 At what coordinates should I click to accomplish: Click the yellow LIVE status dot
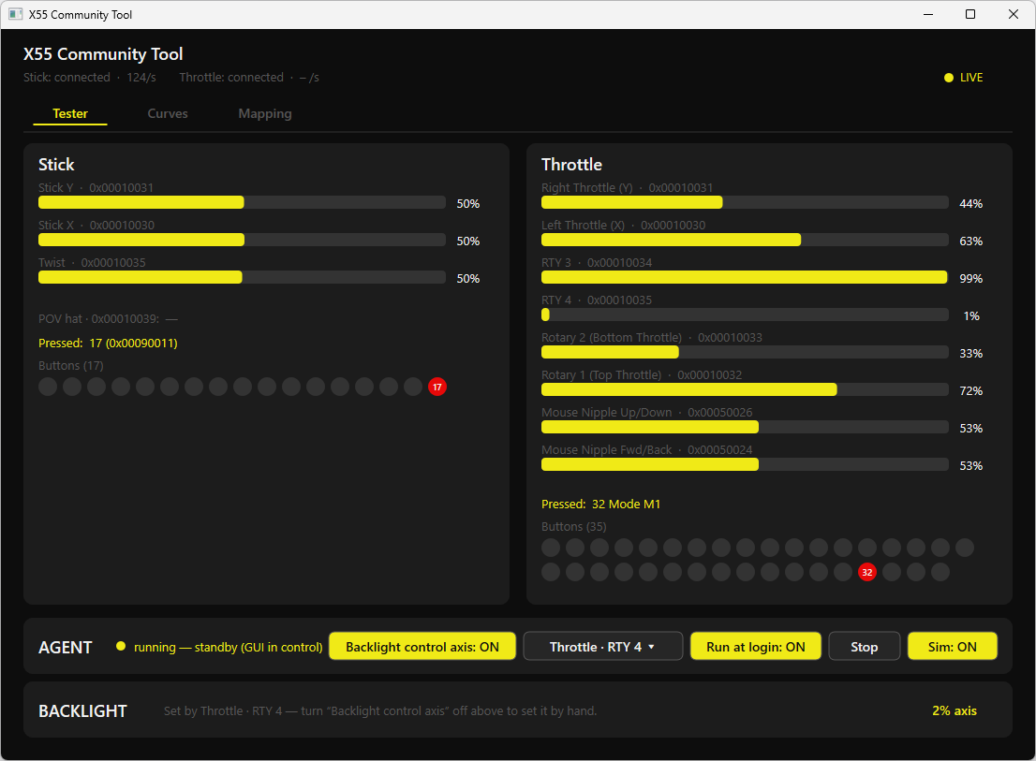[949, 78]
